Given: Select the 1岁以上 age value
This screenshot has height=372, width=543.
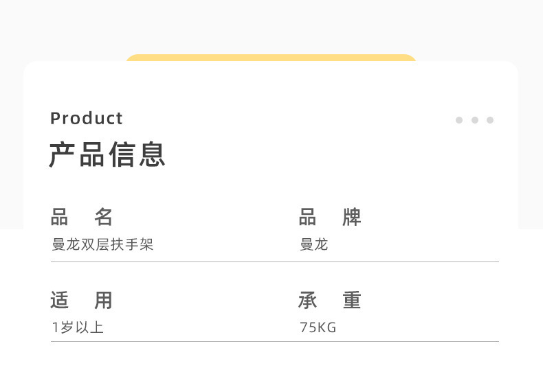Looking at the screenshot, I should point(78,327).
